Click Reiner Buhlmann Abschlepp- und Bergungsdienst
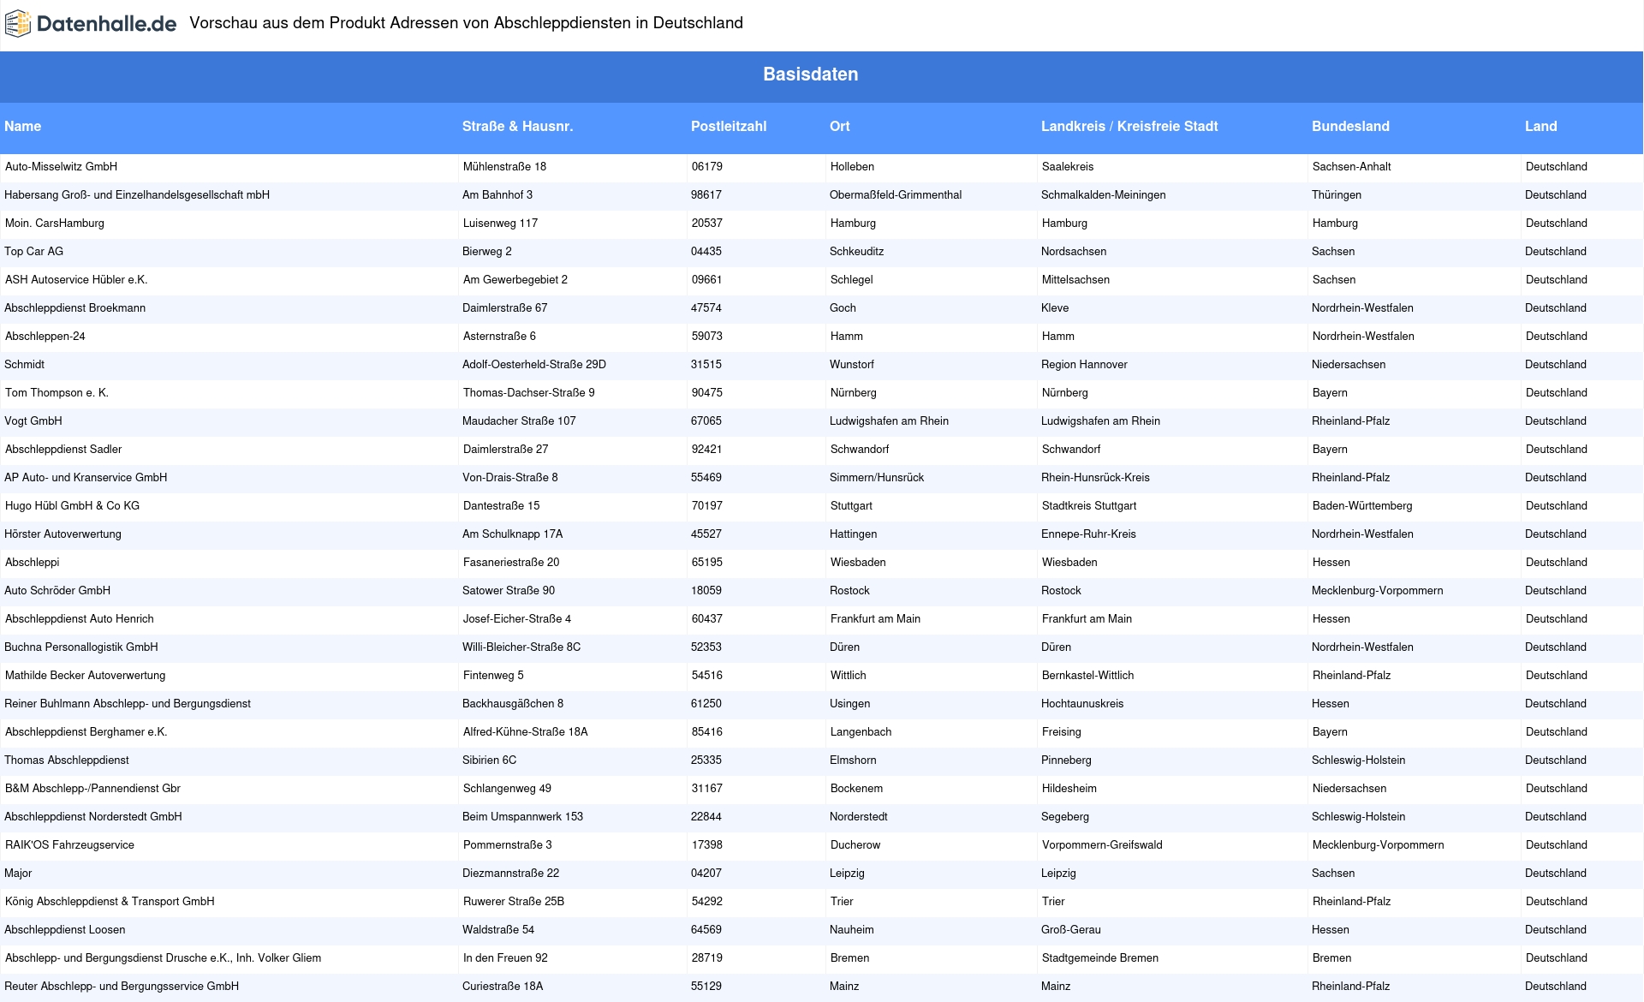 coord(128,704)
